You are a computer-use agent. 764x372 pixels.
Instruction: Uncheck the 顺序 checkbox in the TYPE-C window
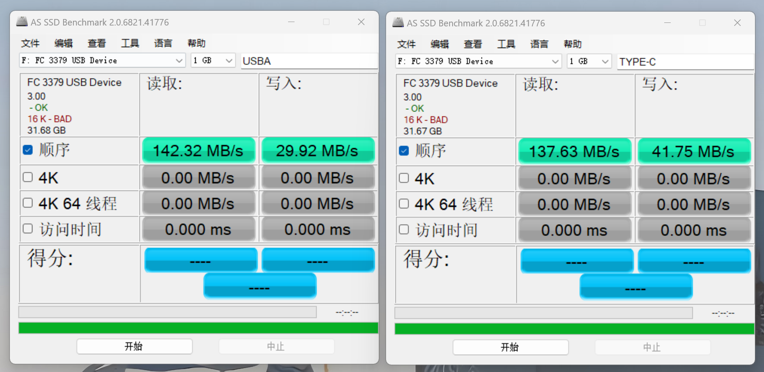404,151
